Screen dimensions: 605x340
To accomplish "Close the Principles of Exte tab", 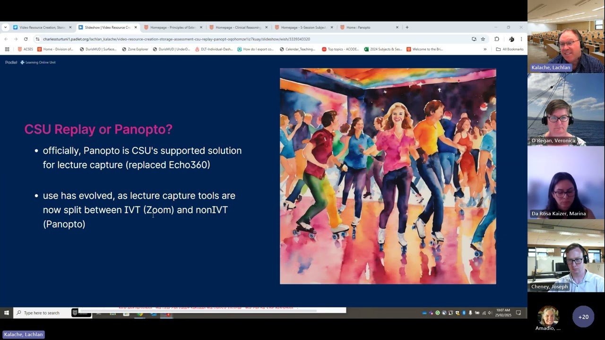I will click(x=201, y=27).
